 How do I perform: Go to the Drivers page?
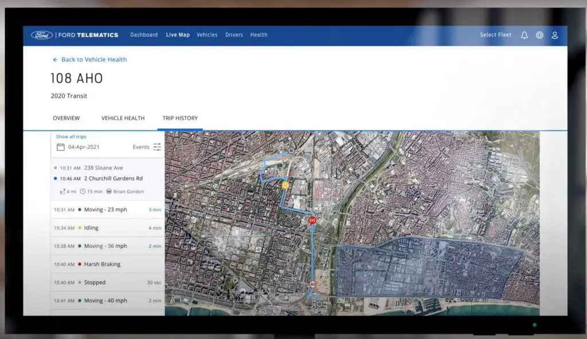234,35
